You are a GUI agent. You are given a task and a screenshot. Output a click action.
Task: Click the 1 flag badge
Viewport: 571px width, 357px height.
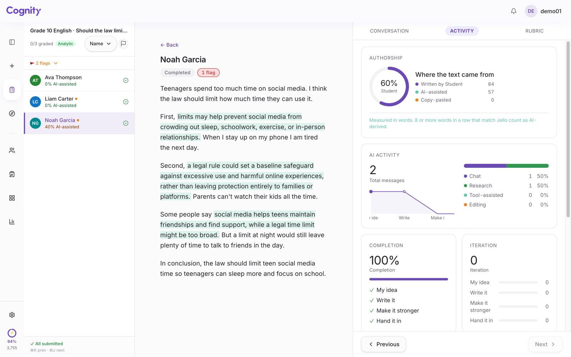pyautogui.click(x=208, y=72)
